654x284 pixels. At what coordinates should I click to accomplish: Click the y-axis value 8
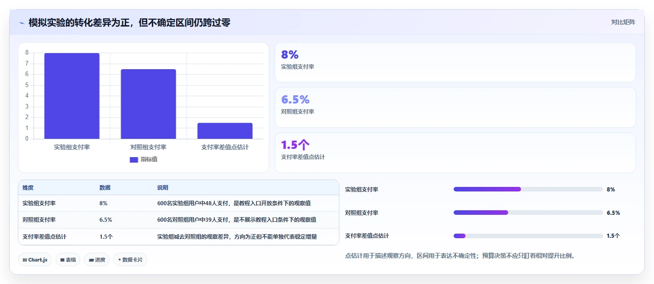click(27, 52)
